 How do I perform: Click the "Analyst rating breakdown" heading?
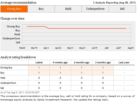(x=18, y=57)
